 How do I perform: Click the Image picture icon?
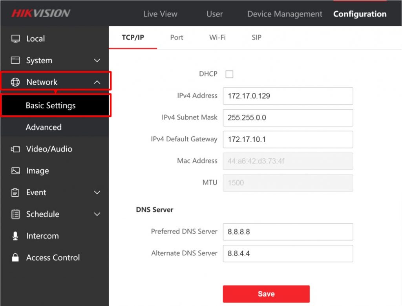click(x=15, y=171)
